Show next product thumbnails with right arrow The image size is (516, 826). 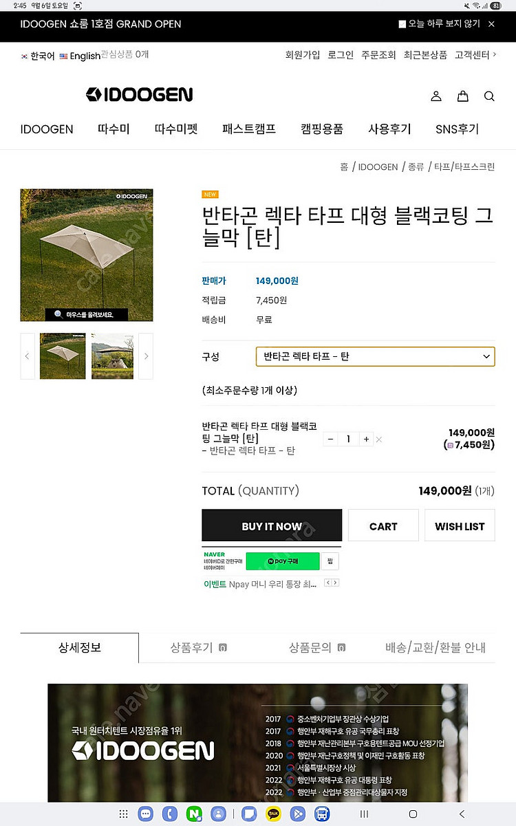click(x=146, y=356)
